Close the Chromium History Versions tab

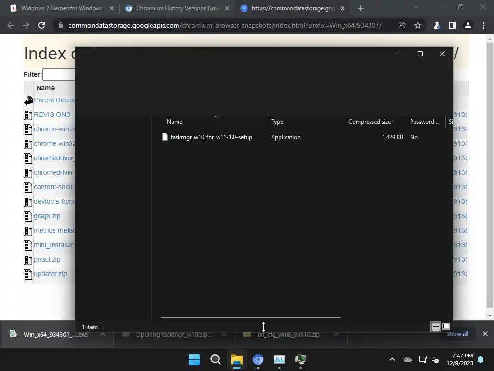coord(227,9)
